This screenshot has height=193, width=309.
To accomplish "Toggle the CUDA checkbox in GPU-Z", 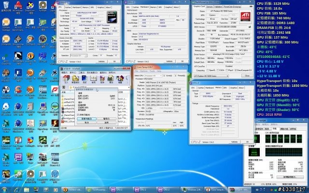I will click(x=218, y=70).
